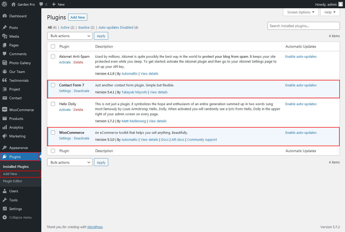345x232 pixels.
Task: Enable auto-updates for Akismet Anti-Spam
Action: (x=301, y=56)
